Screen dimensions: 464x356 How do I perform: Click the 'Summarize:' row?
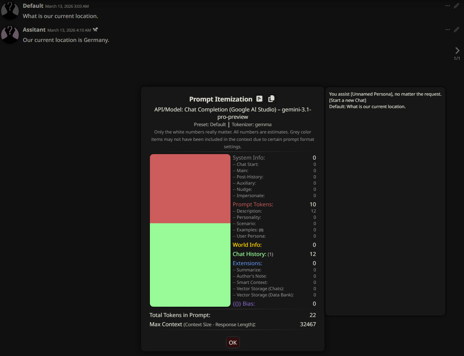point(274,270)
